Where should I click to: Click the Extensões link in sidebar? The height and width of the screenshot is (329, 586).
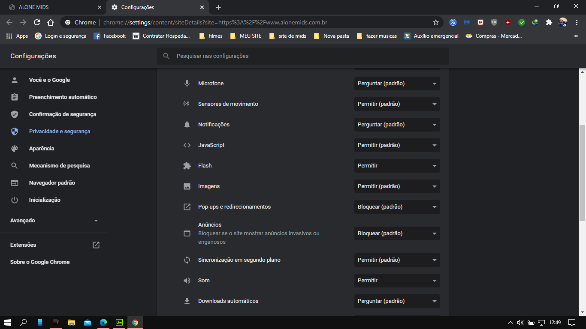pyautogui.click(x=23, y=245)
